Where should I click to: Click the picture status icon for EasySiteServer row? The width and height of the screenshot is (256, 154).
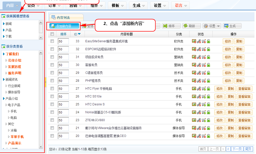(194, 41)
